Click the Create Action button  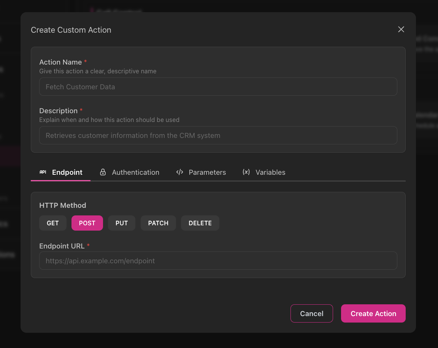(373, 313)
